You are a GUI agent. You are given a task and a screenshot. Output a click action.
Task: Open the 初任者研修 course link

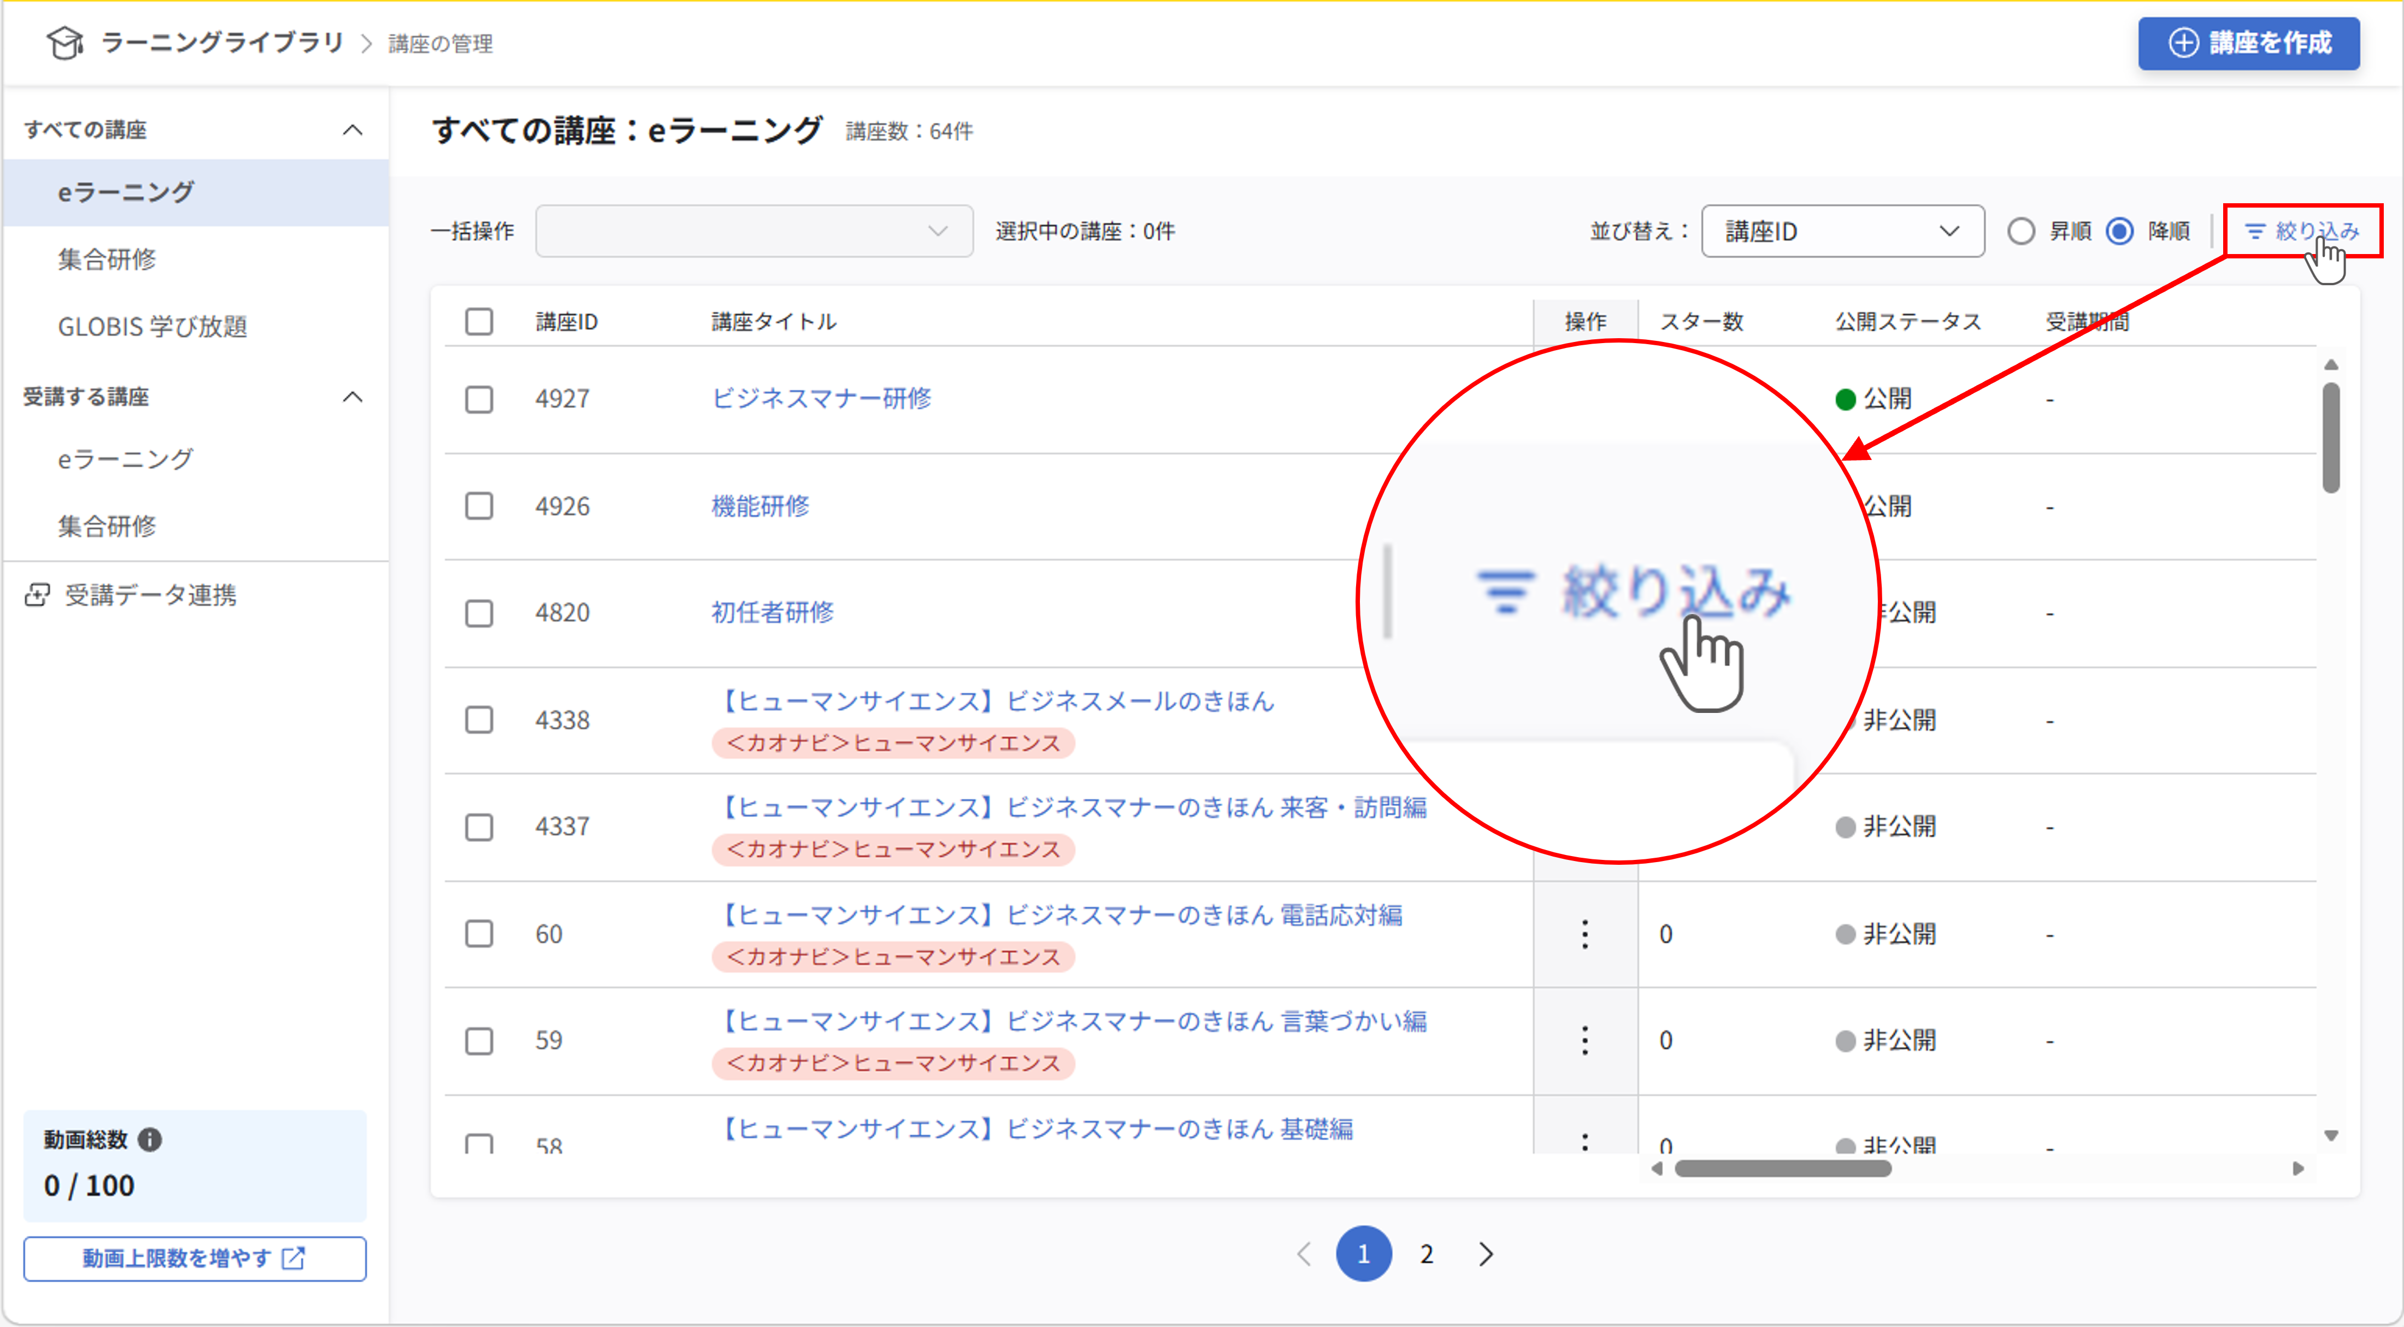(x=773, y=613)
